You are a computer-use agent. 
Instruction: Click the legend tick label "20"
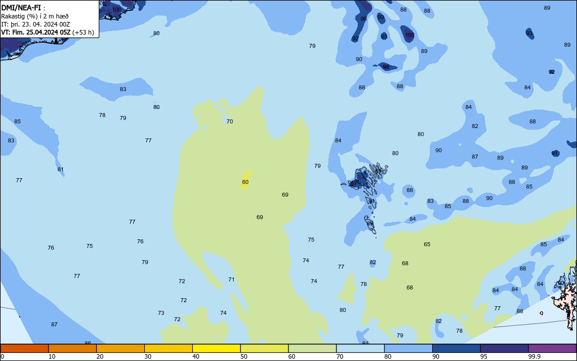click(100, 356)
